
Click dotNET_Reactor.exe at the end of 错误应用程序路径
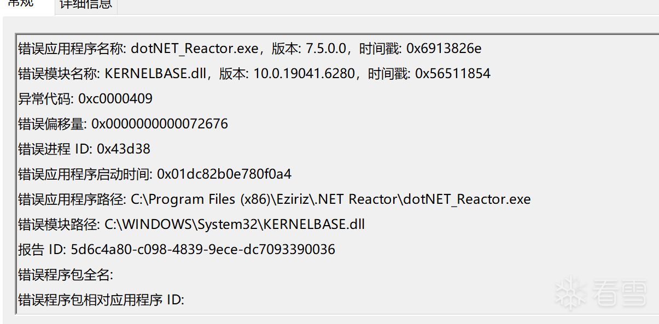[x=466, y=199]
